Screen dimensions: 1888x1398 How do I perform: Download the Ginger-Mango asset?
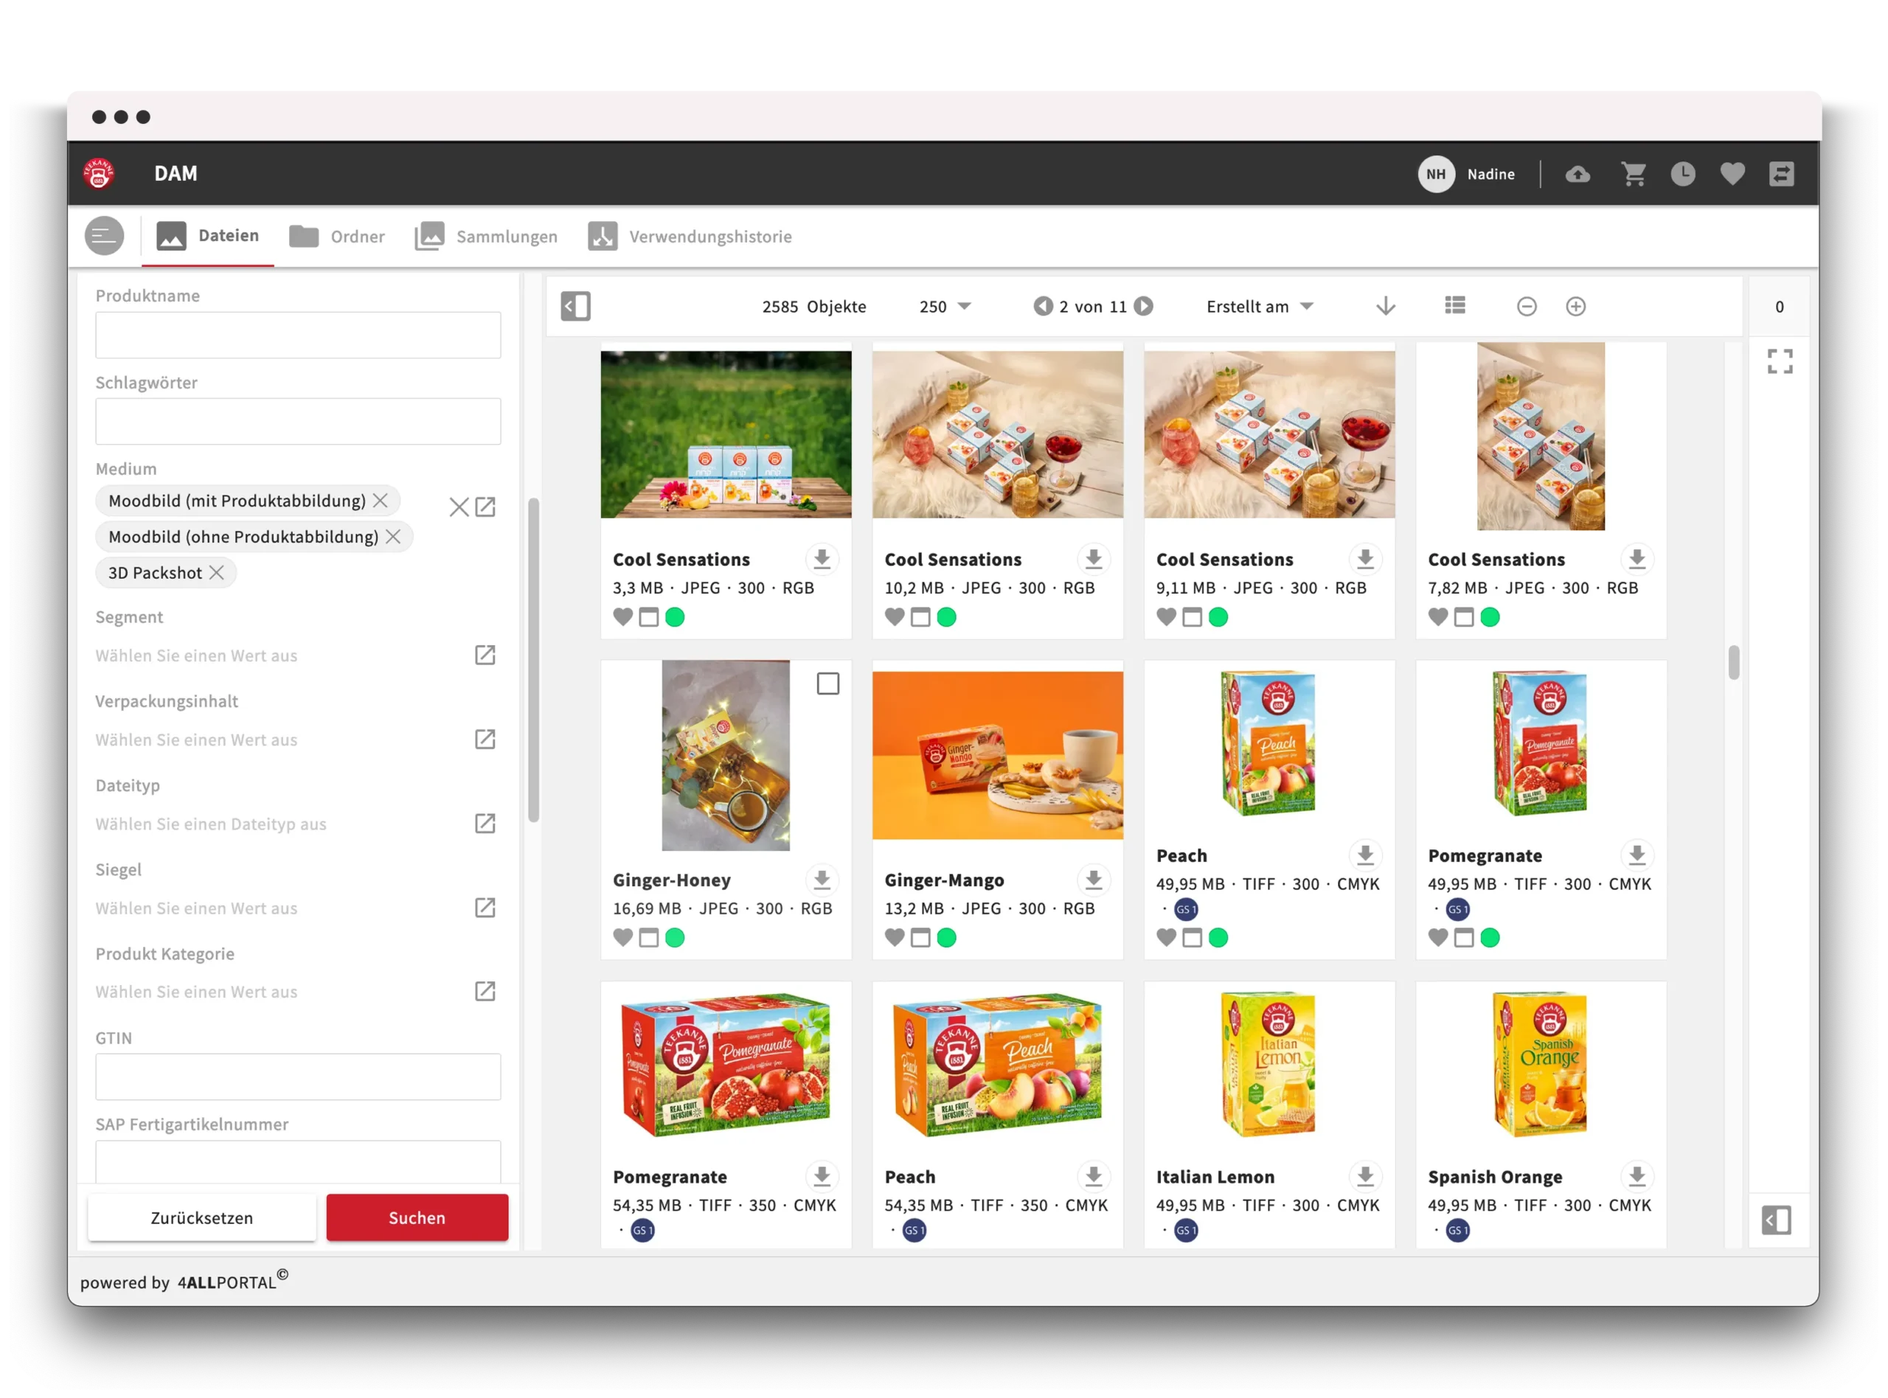pos(1094,880)
